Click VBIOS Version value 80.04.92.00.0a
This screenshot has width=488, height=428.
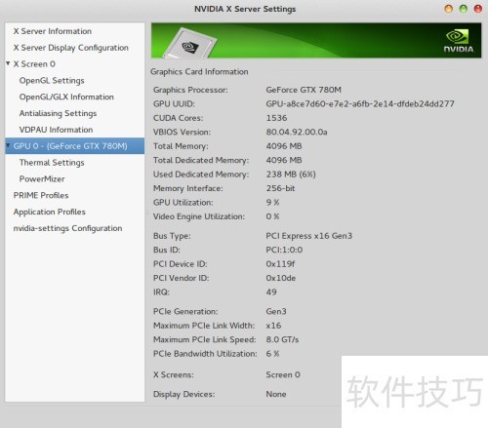[x=297, y=132]
